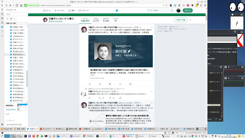
Task: Click the rewind history button
Action: tap(10, 5)
